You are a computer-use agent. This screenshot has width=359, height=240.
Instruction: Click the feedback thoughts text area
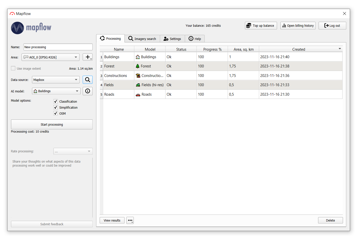click(x=52, y=188)
